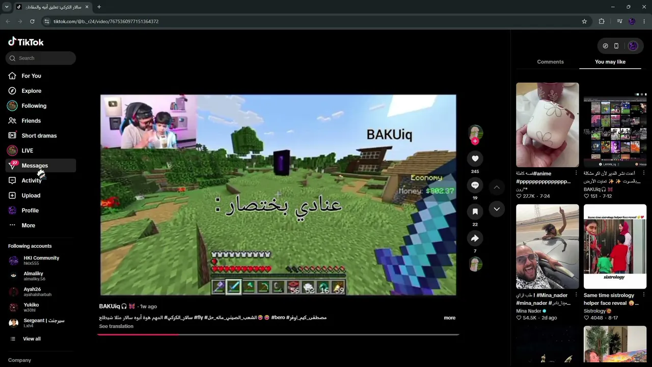
Task: Open the For You home icon
Action: tap(12, 76)
